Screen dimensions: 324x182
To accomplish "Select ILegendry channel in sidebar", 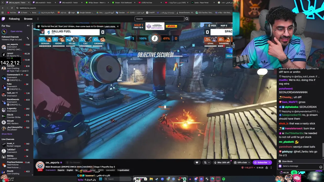I will click(x=16, y=110).
